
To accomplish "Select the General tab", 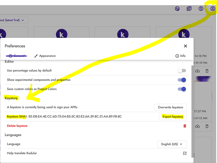I will point(16,56).
